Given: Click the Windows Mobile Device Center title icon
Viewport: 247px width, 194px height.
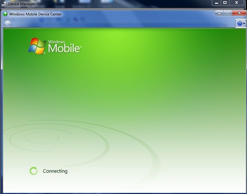Looking at the screenshot, I should [x=5, y=14].
